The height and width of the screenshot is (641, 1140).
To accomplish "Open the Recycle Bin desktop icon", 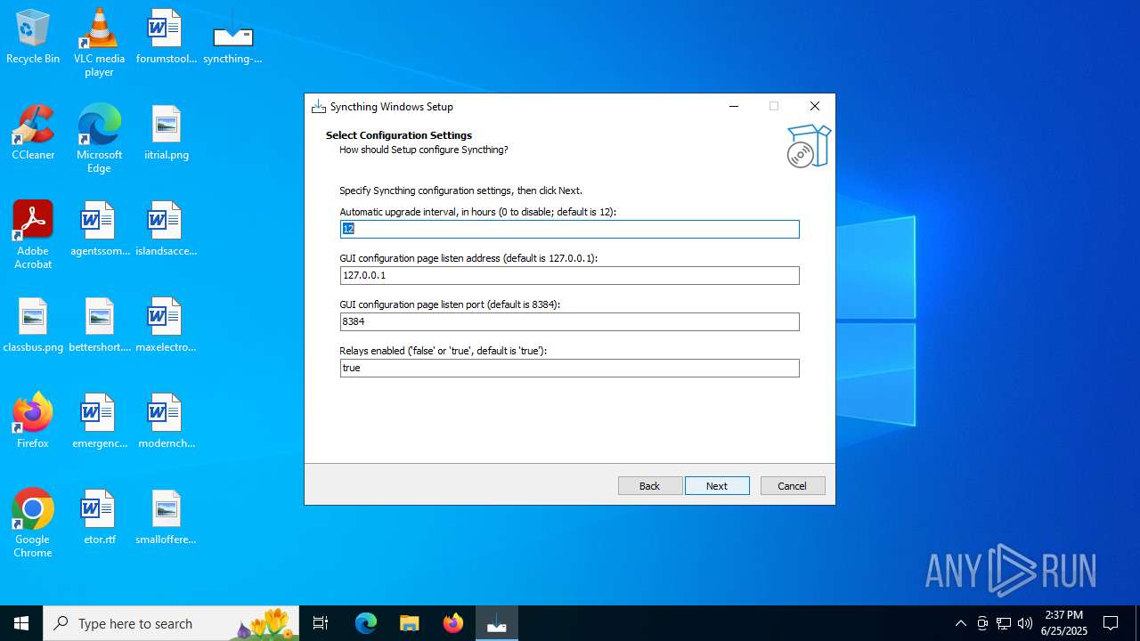I will (x=33, y=37).
